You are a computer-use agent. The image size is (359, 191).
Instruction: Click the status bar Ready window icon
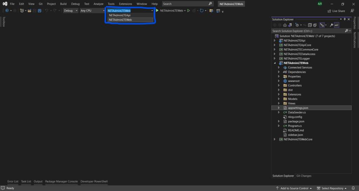(x=3, y=188)
